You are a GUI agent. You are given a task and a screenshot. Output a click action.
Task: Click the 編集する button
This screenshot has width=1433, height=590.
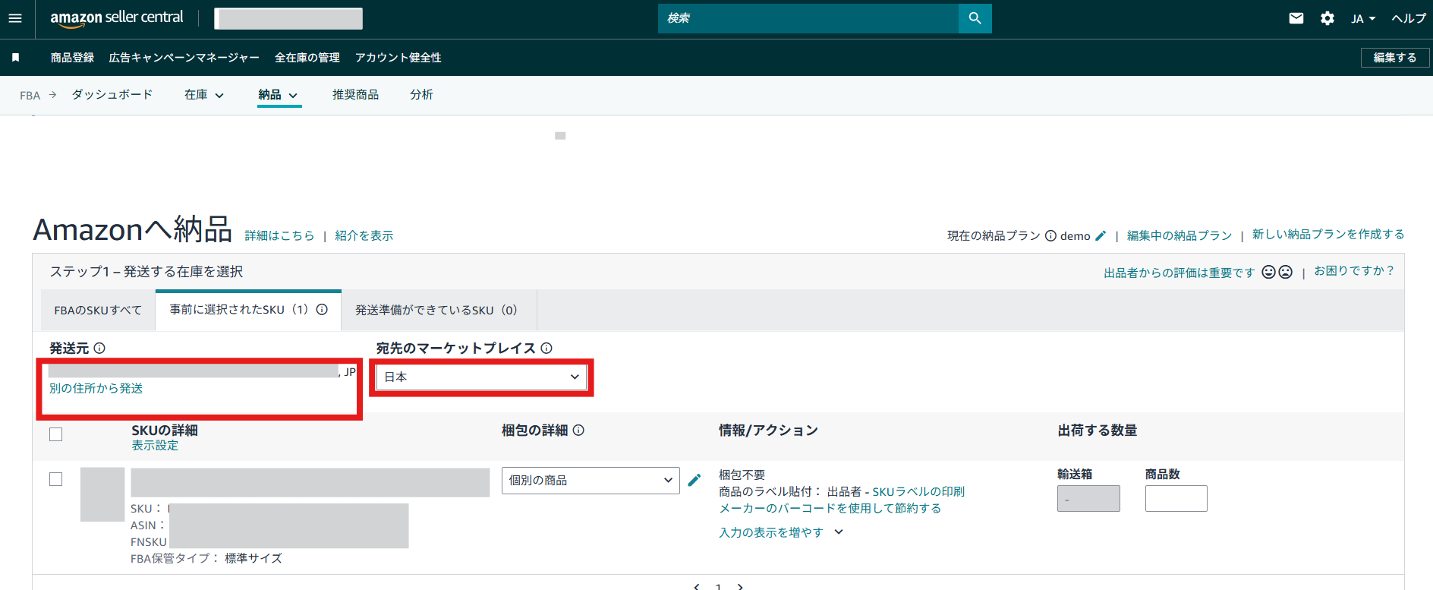coord(1394,58)
